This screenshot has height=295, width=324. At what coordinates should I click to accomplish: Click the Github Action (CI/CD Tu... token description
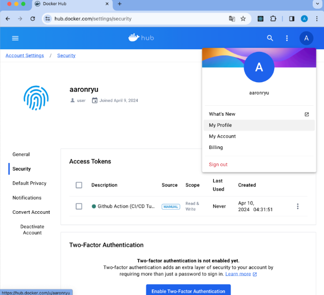[x=126, y=206]
